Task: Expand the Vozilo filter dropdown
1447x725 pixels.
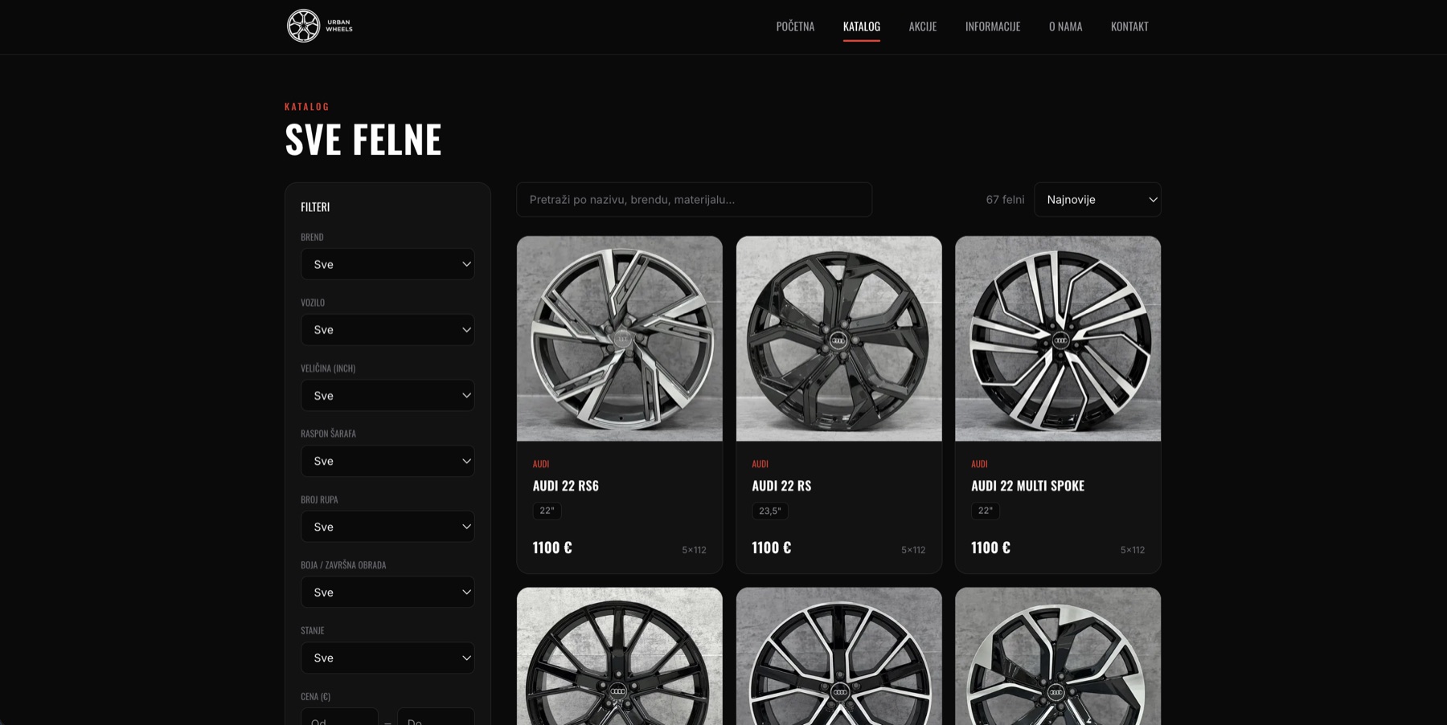Action: [387, 330]
